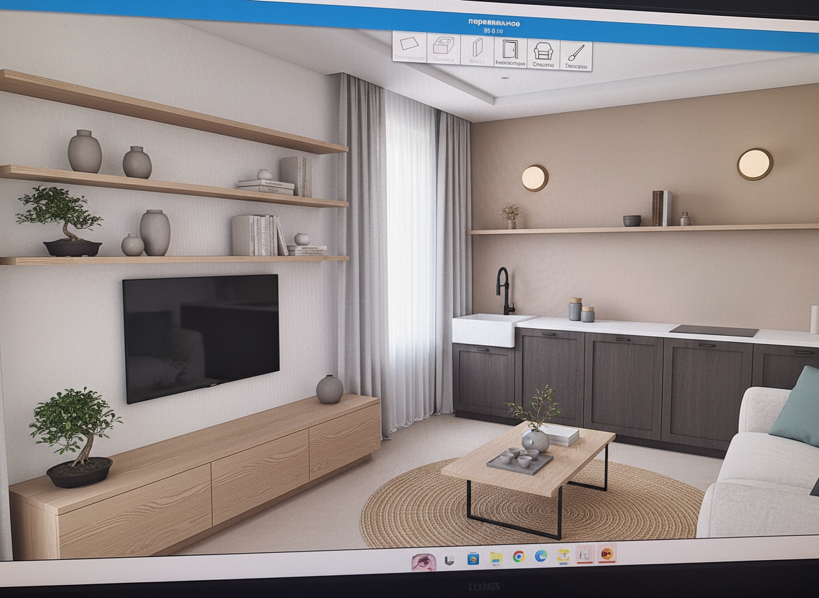Image resolution: width=819 pixels, height=598 pixels.
Task: Select the black kitchen faucet
Action: [x=504, y=291]
